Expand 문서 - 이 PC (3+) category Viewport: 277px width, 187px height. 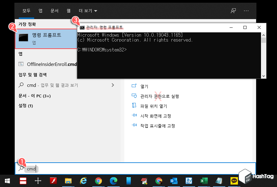pyautogui.click(x=34, y=96)
